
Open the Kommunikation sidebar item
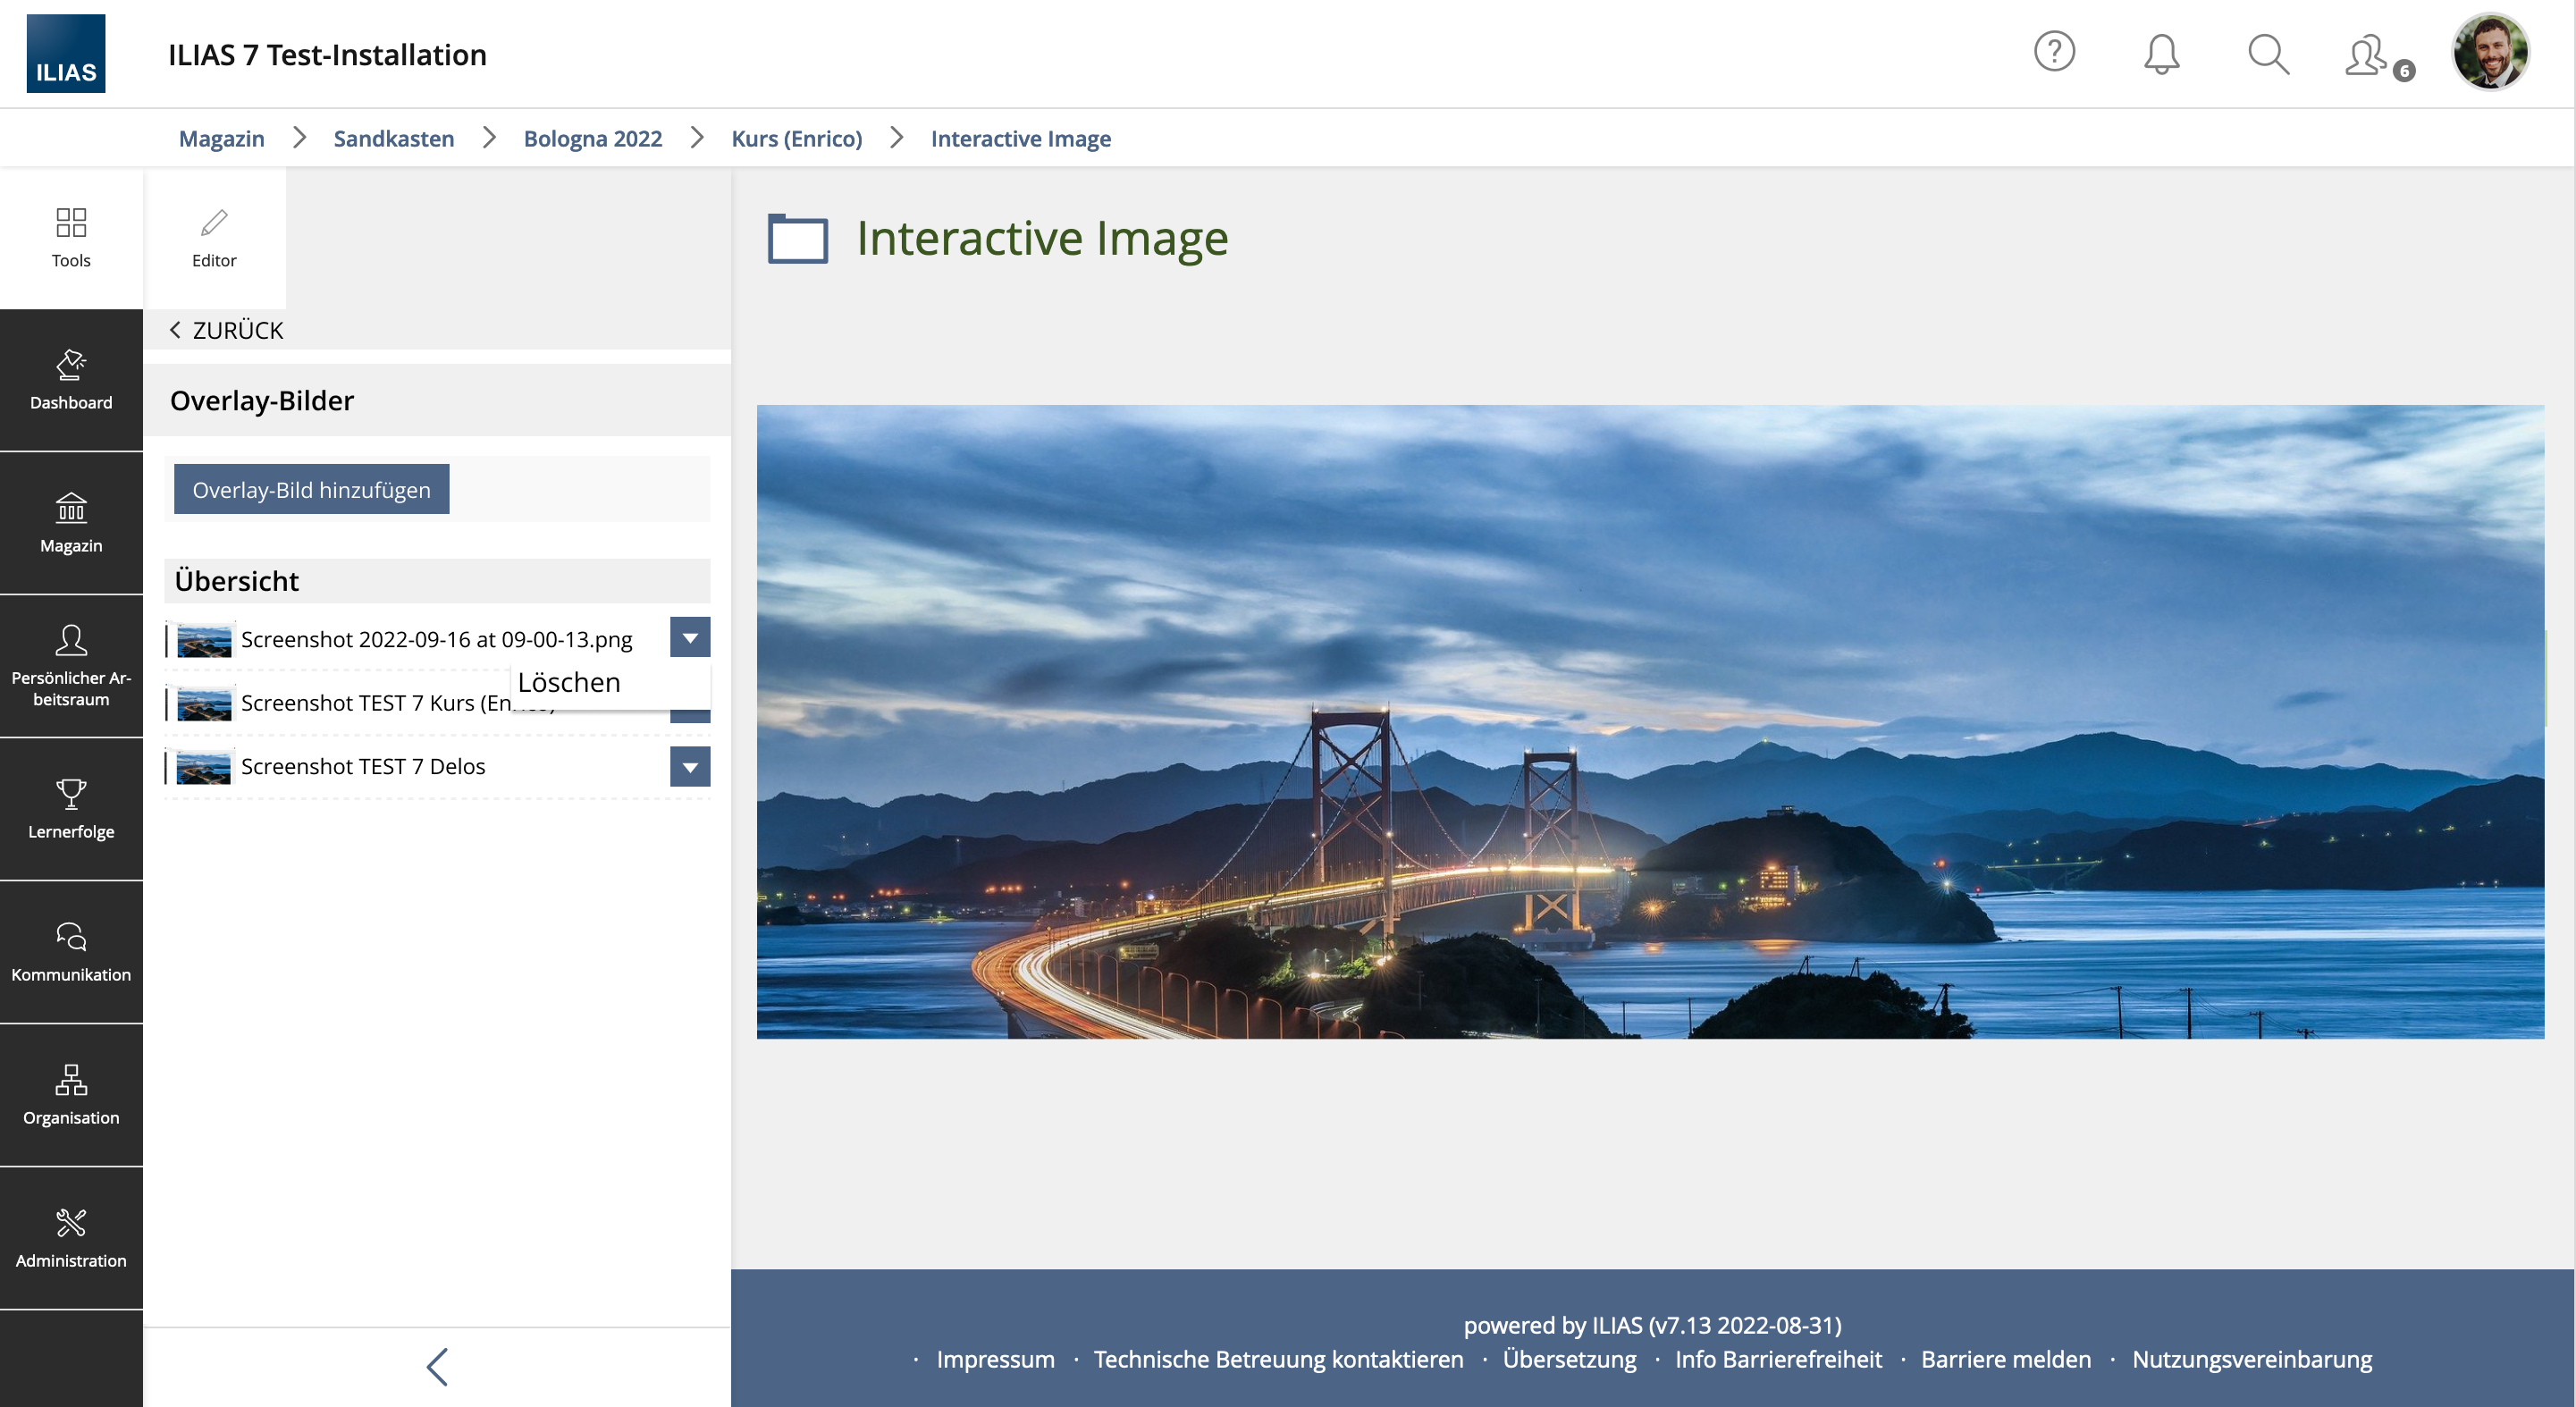(71, 952)
